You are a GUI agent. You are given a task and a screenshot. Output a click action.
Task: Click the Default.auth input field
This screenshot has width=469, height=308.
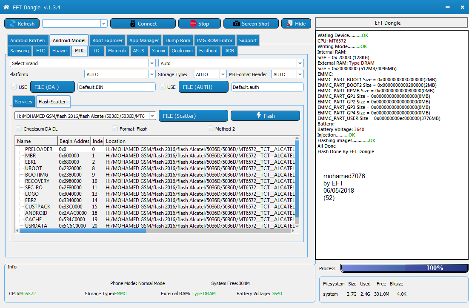pyautogui.click(x=267, y=87)
